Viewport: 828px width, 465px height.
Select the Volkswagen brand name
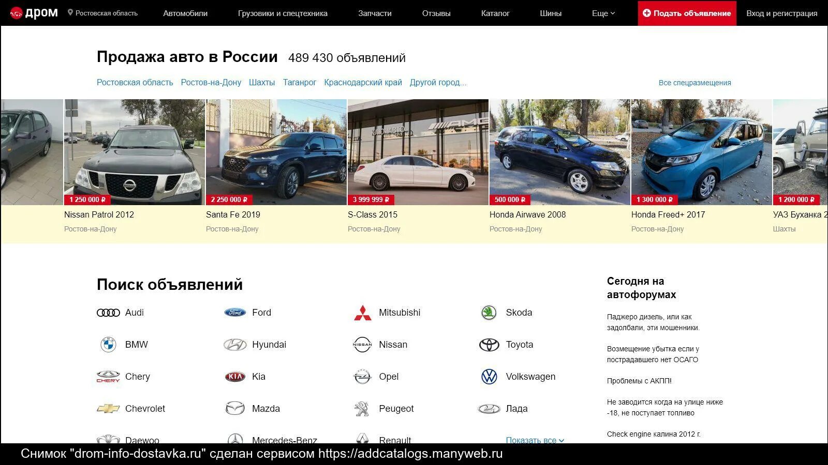click(530, 377)
